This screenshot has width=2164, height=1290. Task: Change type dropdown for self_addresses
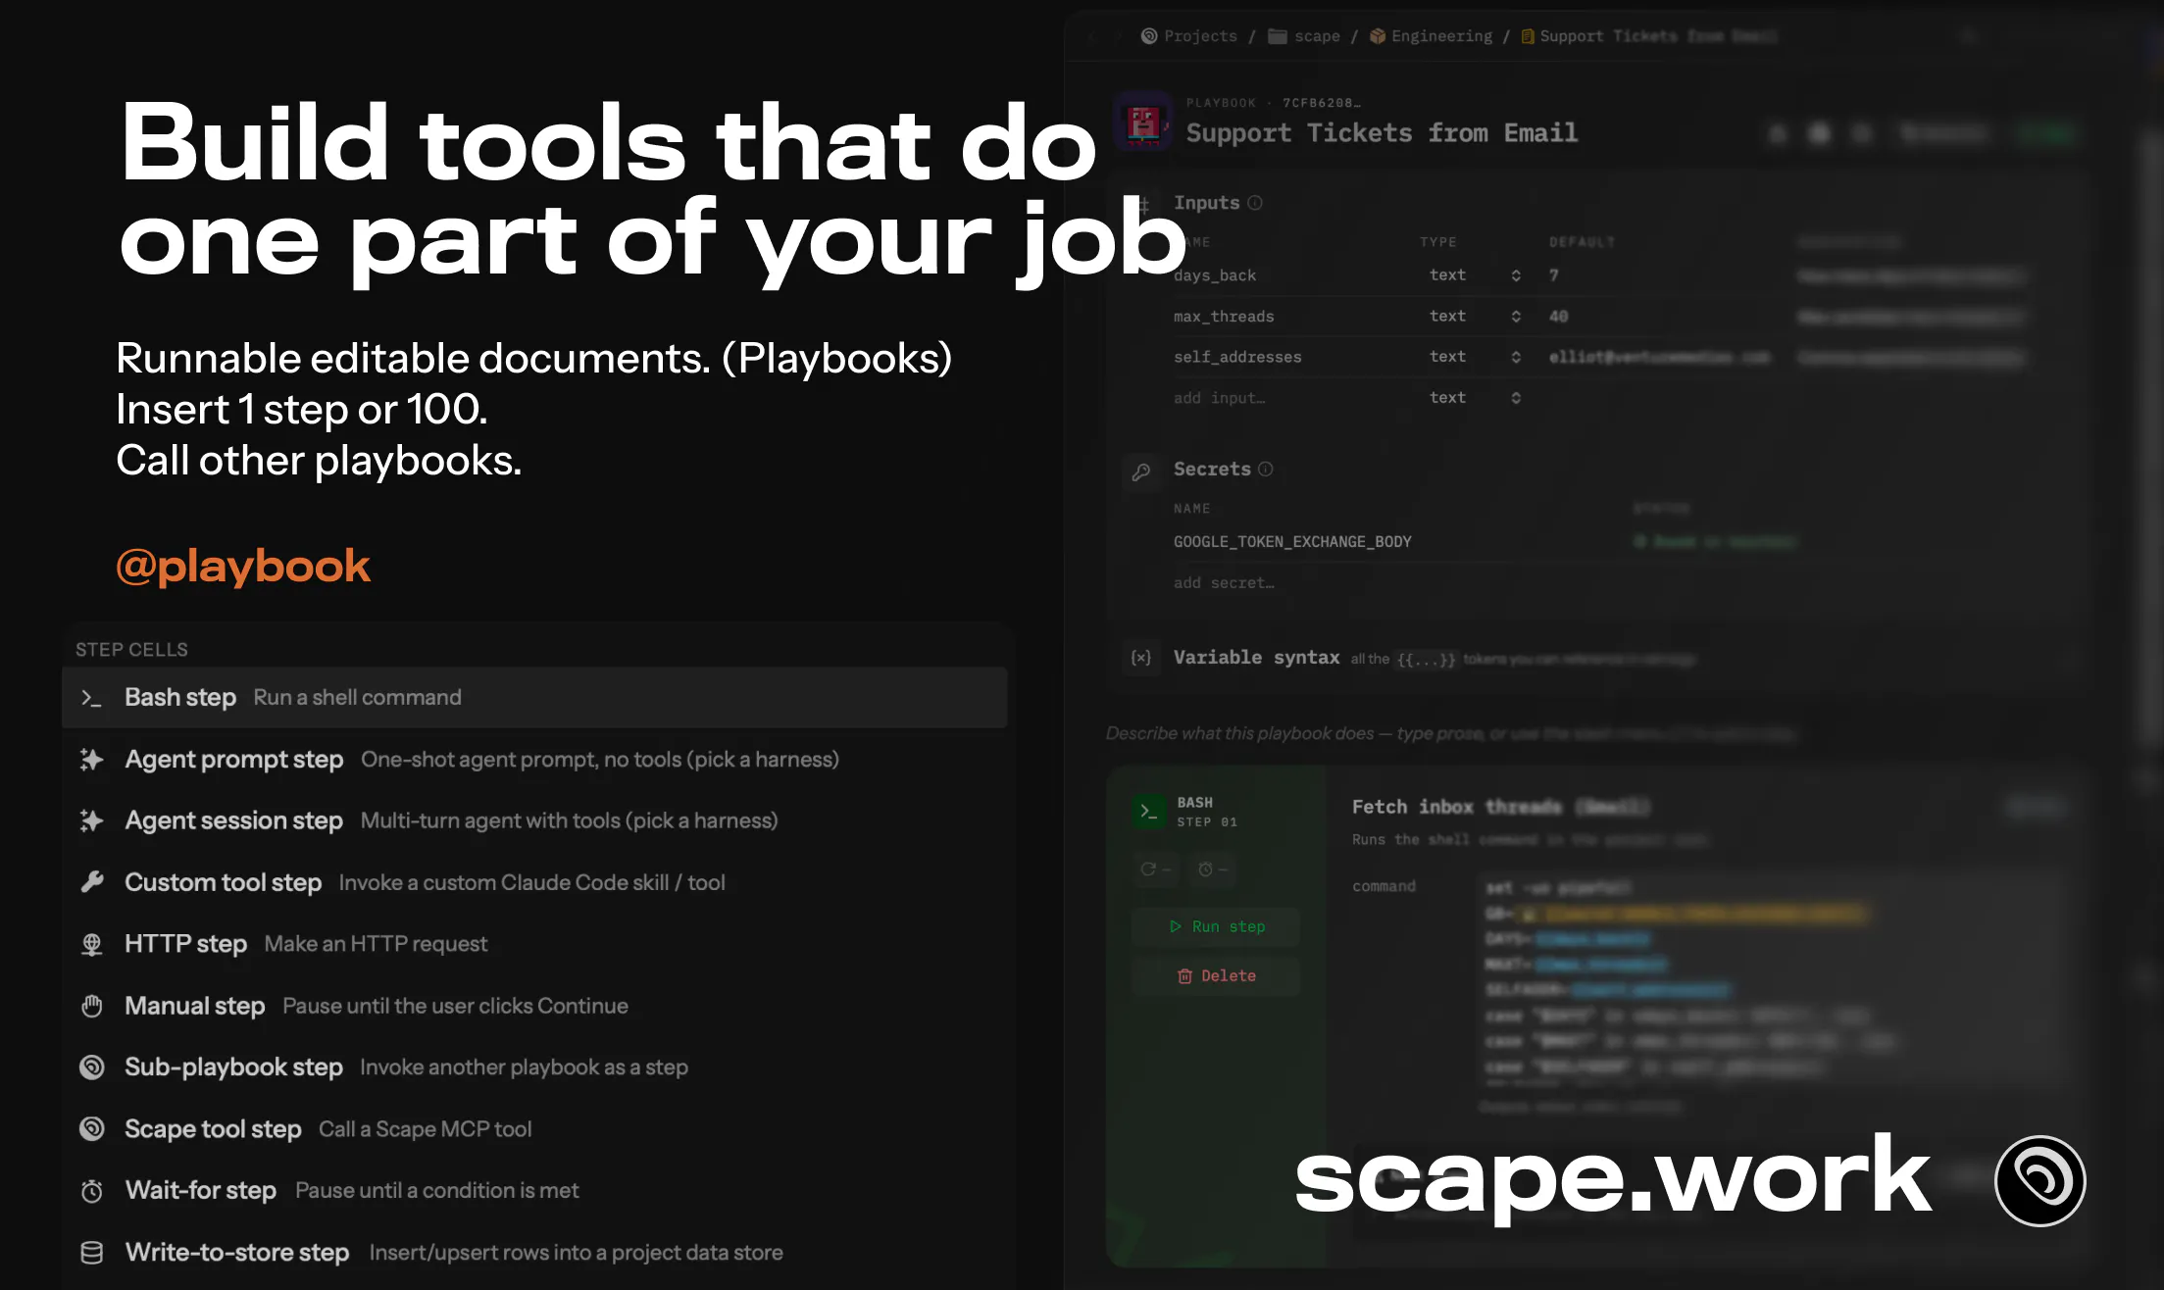coord(1475,357)
